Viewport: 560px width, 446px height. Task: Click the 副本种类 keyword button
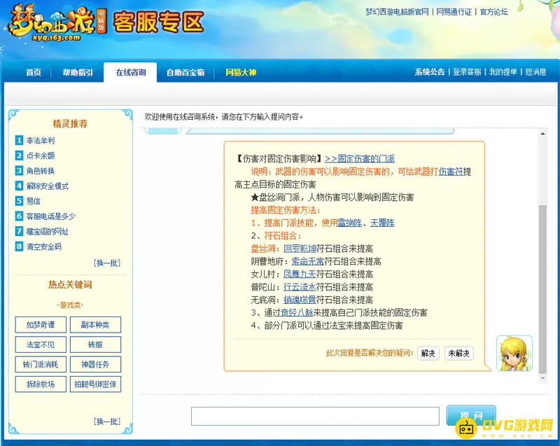click(95, 325)
